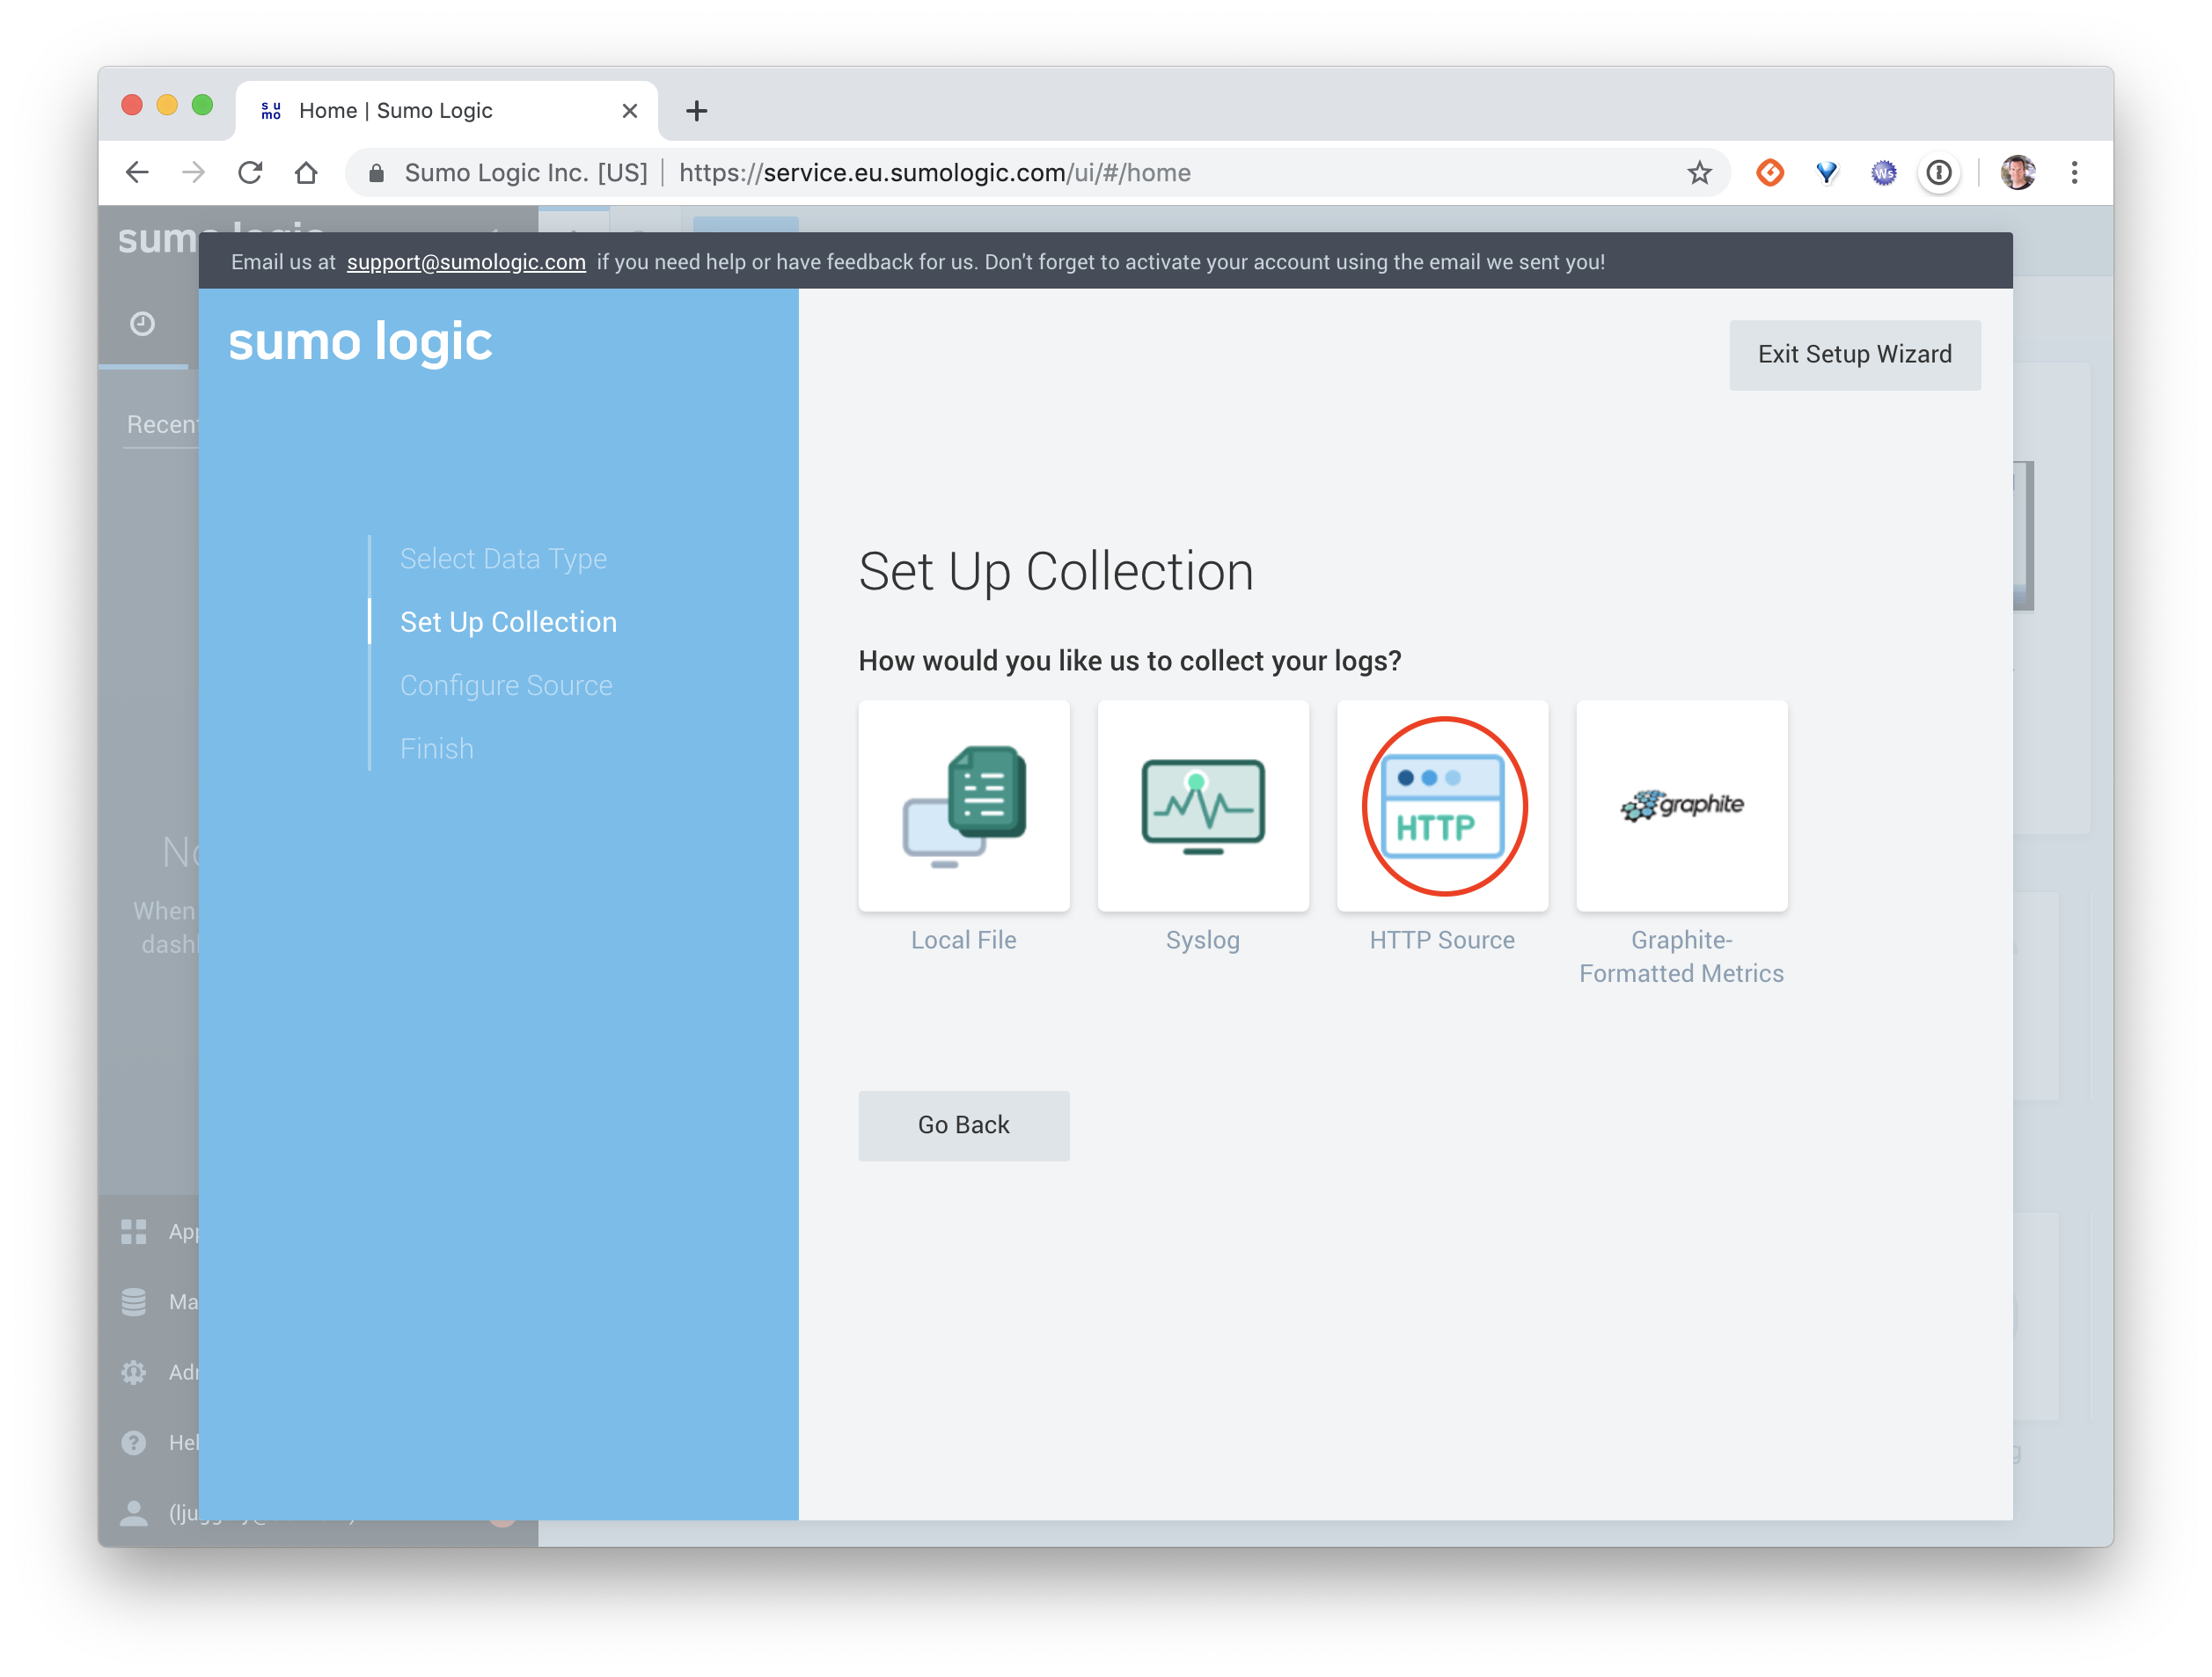
Task: Click the HTTP Source label
Action: coord(1442,939)
